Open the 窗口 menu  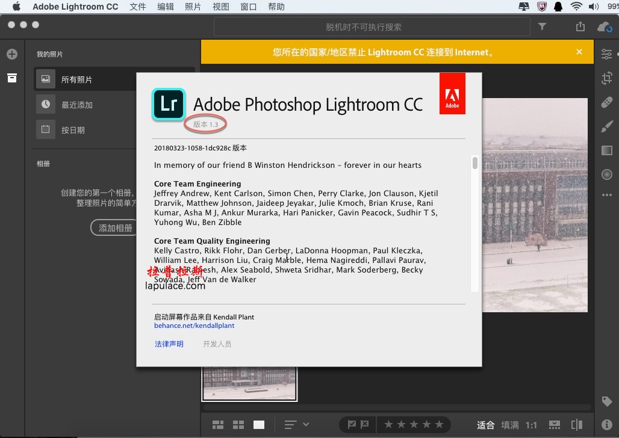[248, 7]
